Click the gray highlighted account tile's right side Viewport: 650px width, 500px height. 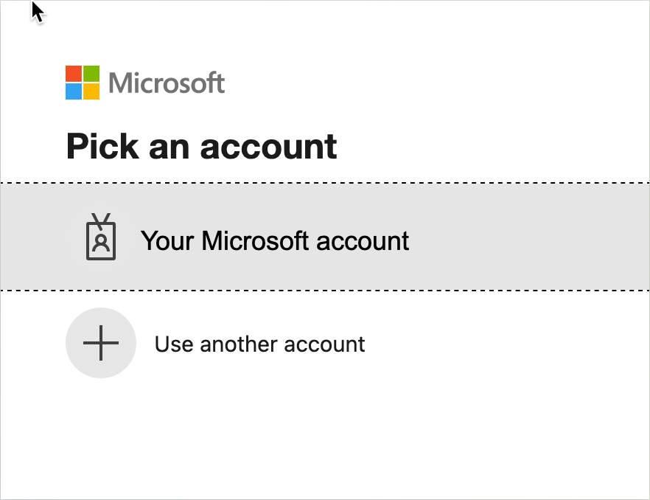pyautogui.click(x=560, y=237)
